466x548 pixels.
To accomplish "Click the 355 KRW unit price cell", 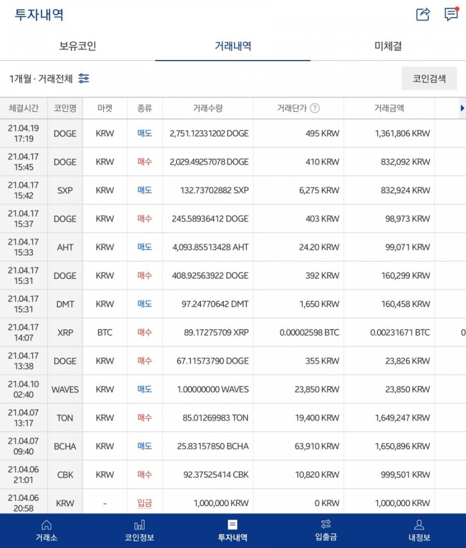I will tap(299, 361).
